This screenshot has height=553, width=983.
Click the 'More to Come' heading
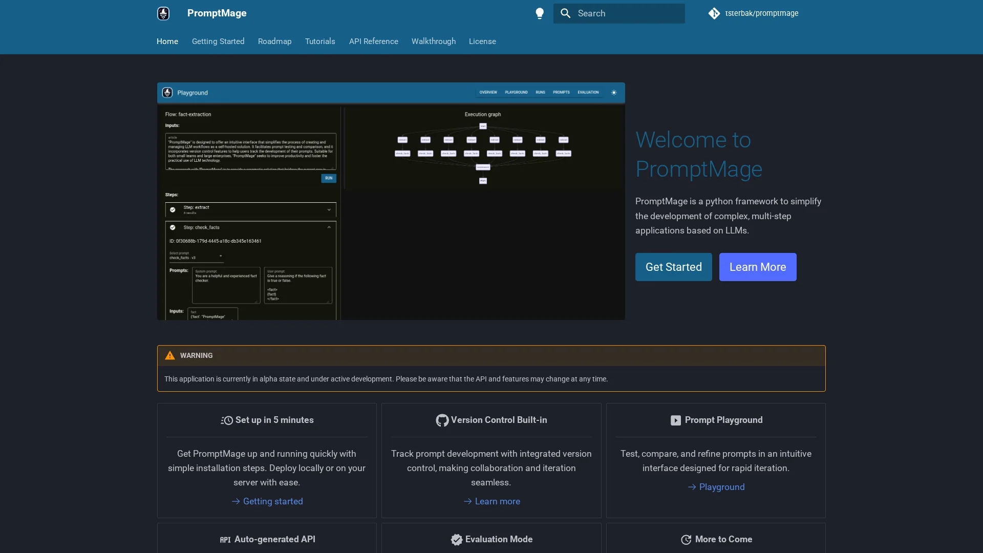(723, 539)
